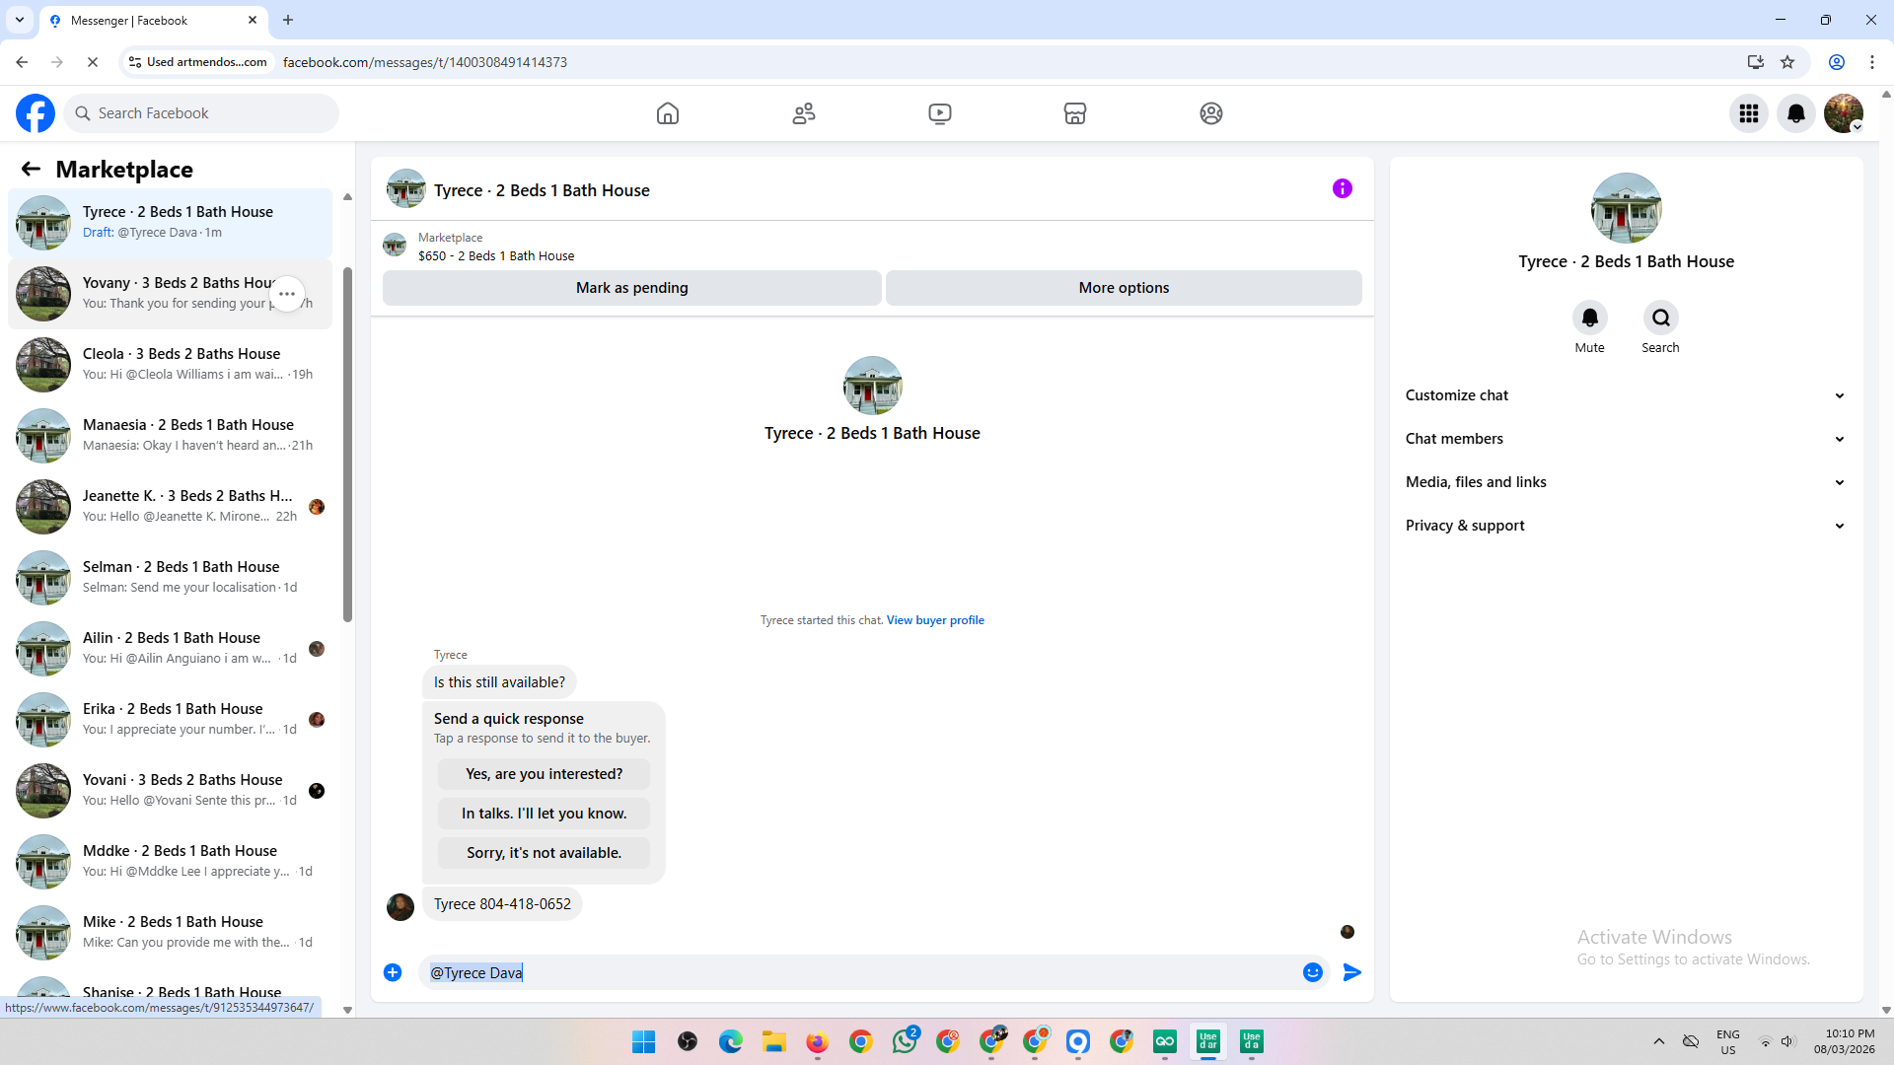This screenshot has width=1894, height=1065.
Task: Click the purple conversation info icon
Action: 1343,188
